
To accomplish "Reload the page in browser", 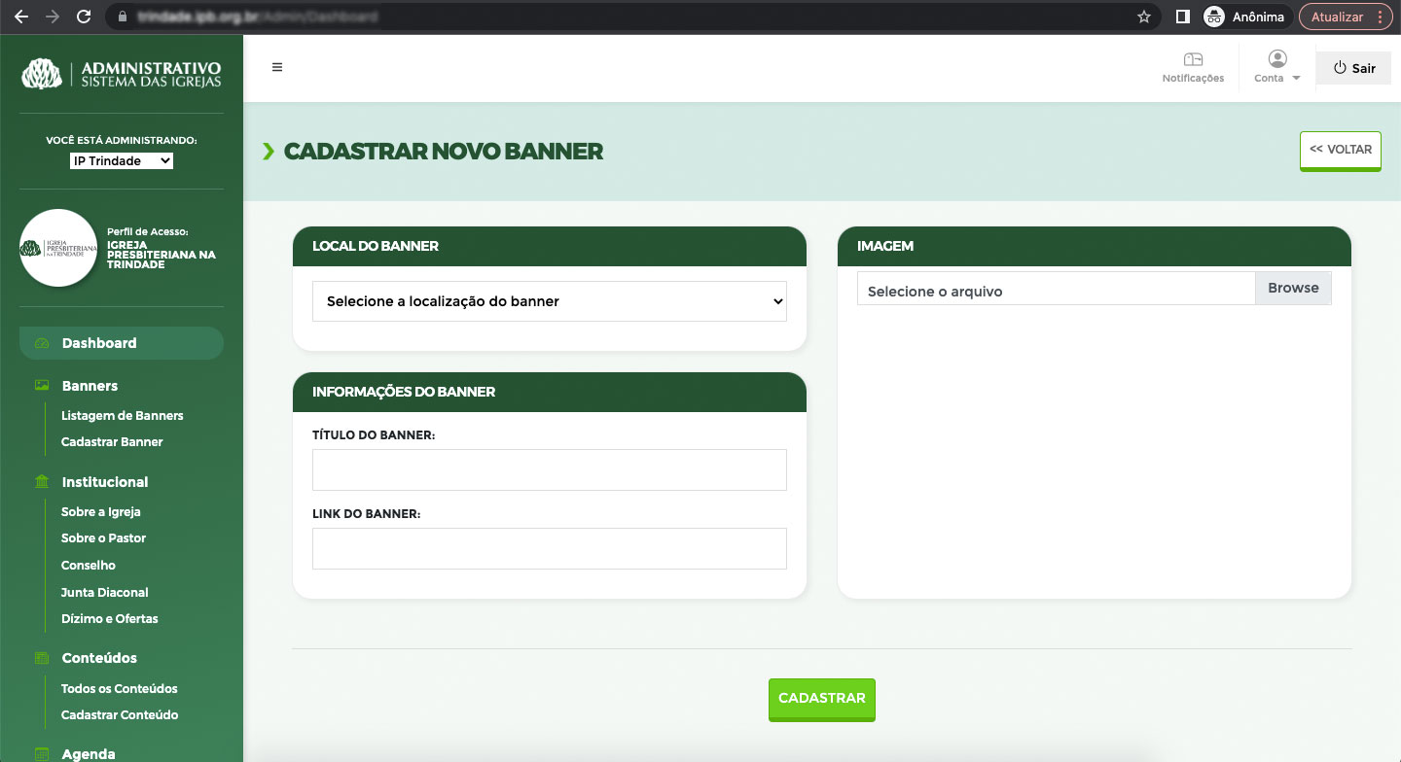I will (84, 17).
